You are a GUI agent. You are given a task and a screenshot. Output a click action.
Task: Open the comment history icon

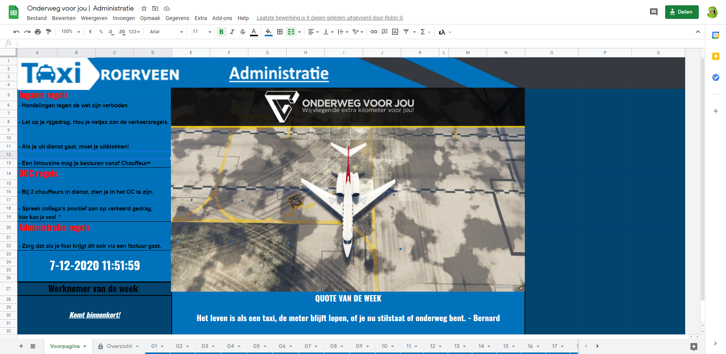click(653, 12)
